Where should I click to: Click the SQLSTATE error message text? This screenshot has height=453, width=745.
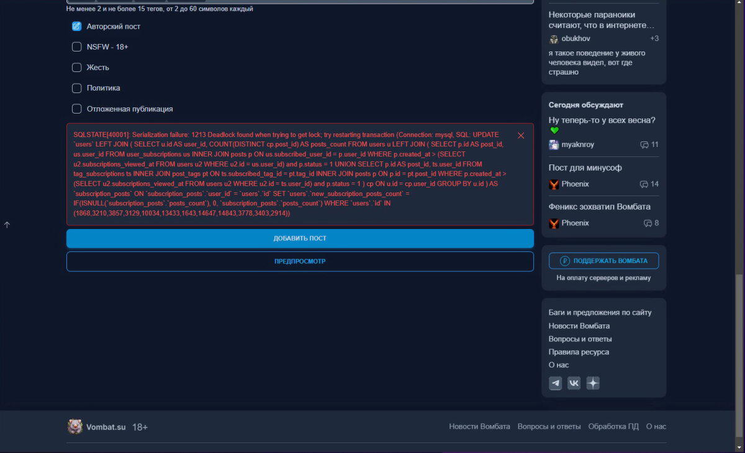tap(291, 174)
